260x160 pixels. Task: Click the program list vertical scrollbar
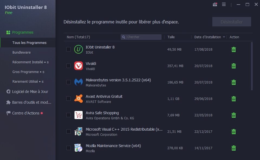click(252, 66)
